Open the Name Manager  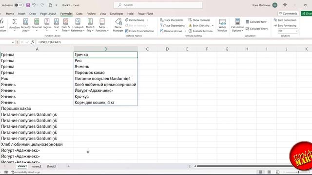click(x=118, y=25)
